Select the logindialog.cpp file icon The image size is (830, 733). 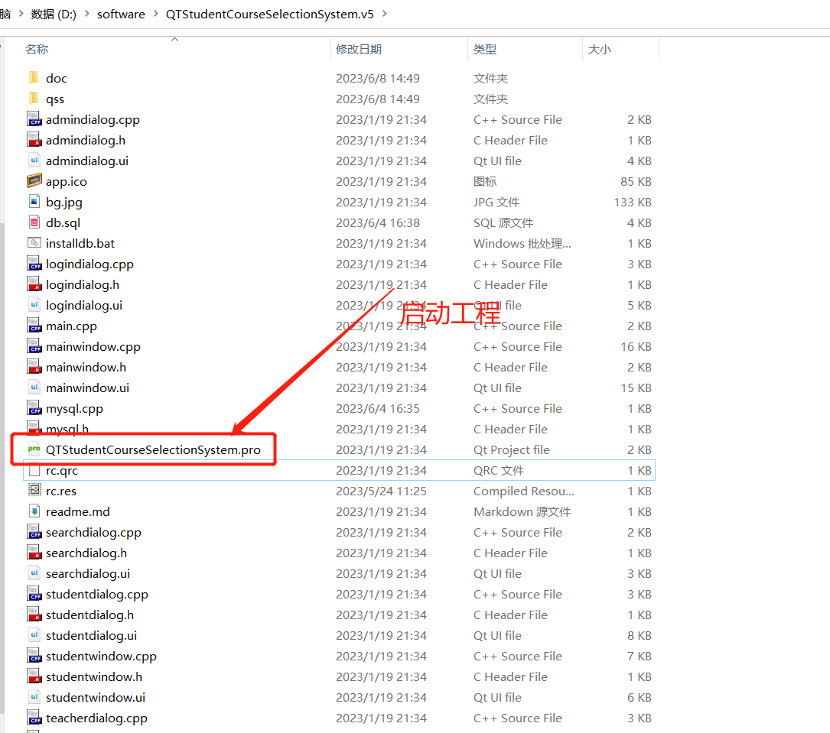coord(34,264)
